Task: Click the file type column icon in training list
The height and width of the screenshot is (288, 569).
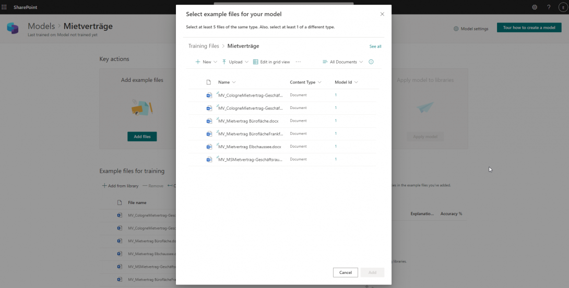Action: pos(120,203)
